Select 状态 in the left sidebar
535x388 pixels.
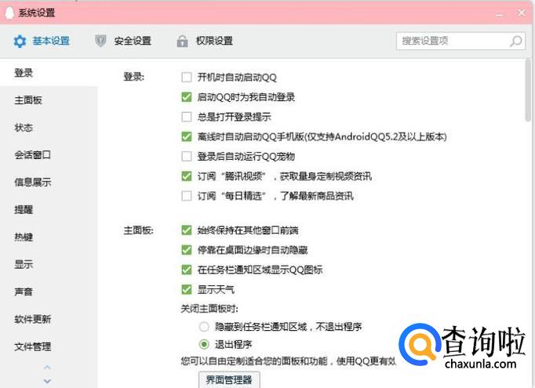tap(24, 128)
